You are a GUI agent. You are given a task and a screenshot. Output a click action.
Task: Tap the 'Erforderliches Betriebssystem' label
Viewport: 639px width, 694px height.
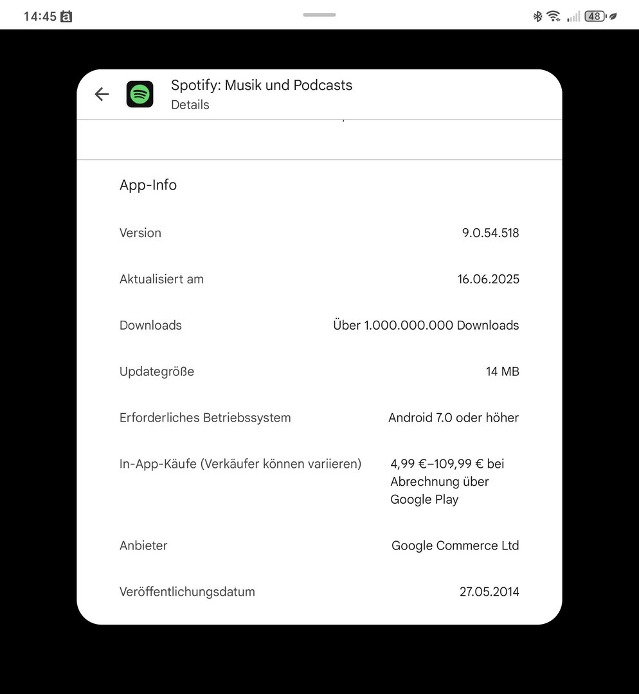coord(205,418)
